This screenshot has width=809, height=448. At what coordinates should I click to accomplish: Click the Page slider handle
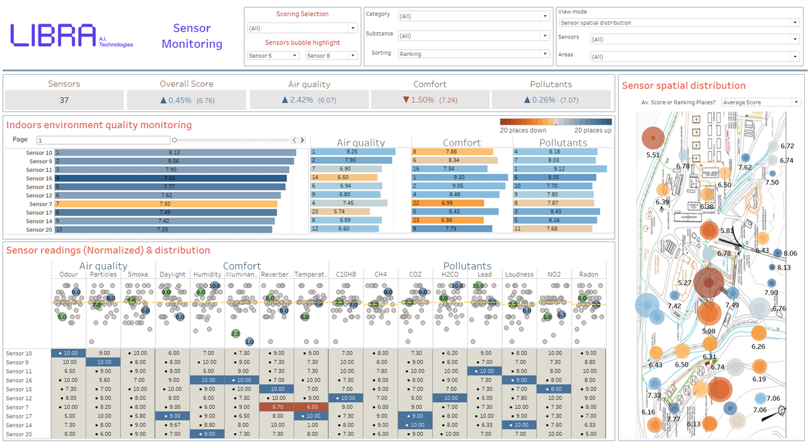point(175,140)
